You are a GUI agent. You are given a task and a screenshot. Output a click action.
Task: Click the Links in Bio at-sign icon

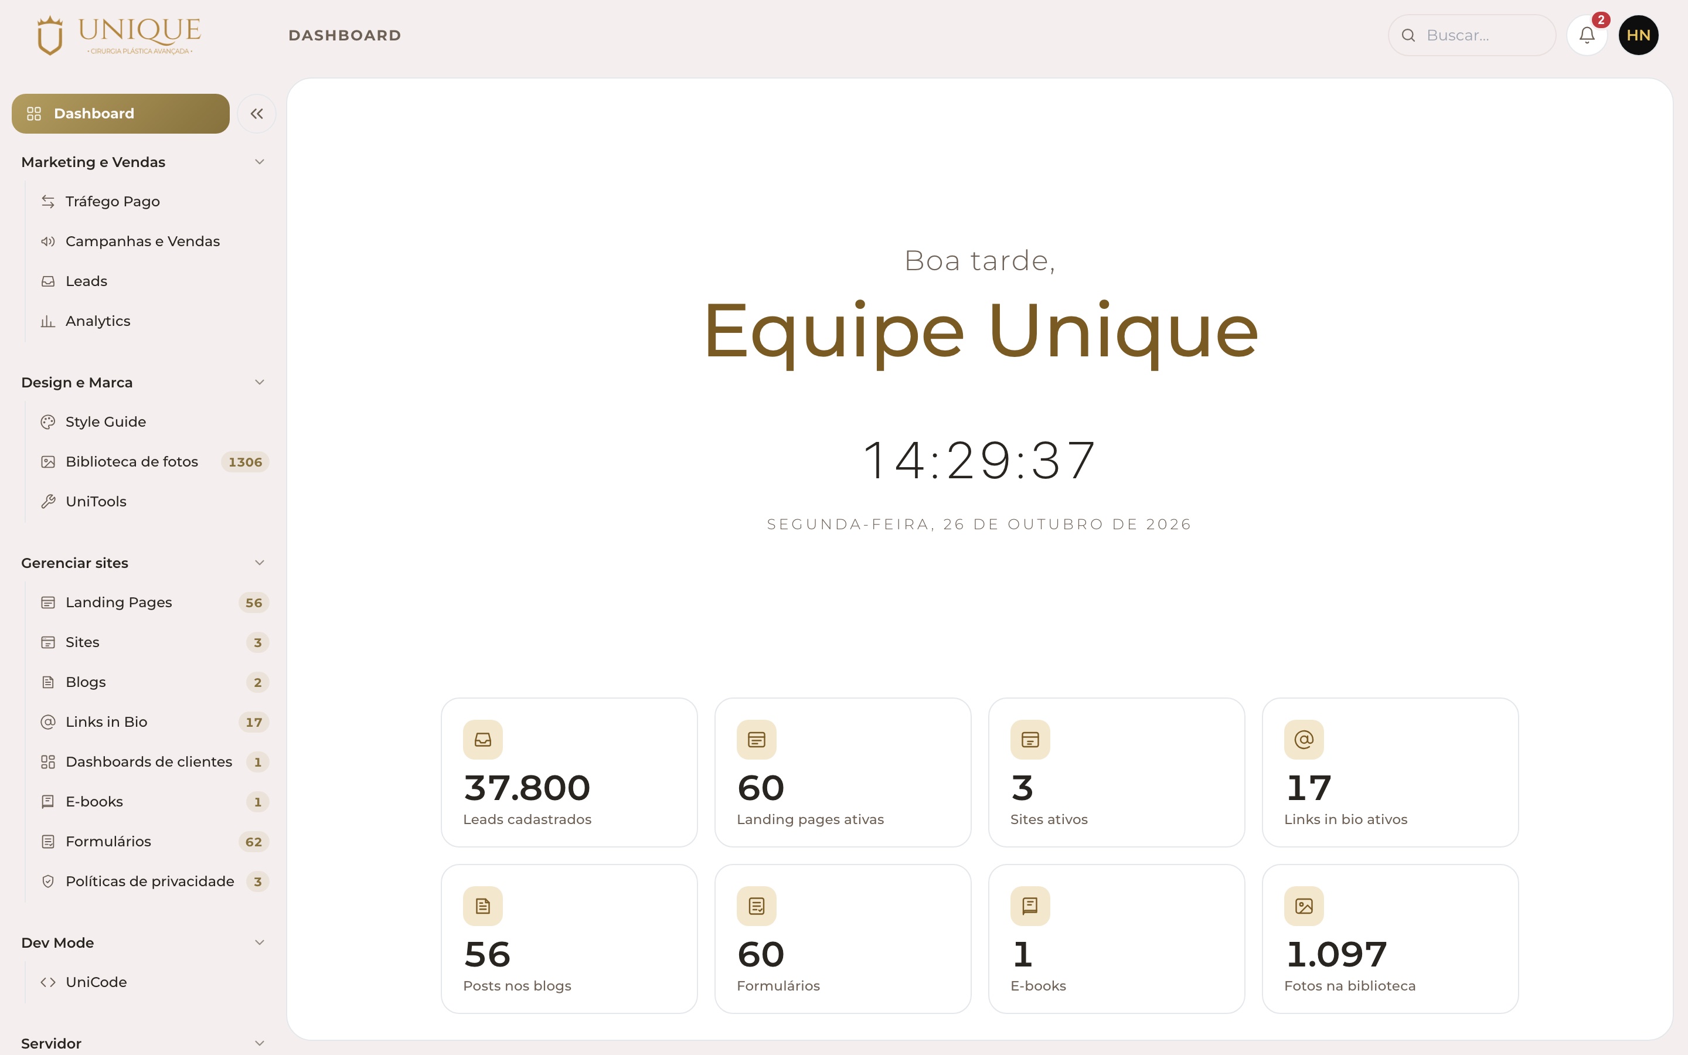click(47, 722)
